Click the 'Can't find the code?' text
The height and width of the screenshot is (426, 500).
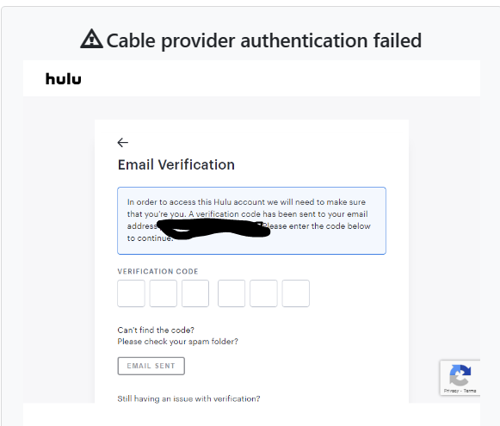point(156,330)
